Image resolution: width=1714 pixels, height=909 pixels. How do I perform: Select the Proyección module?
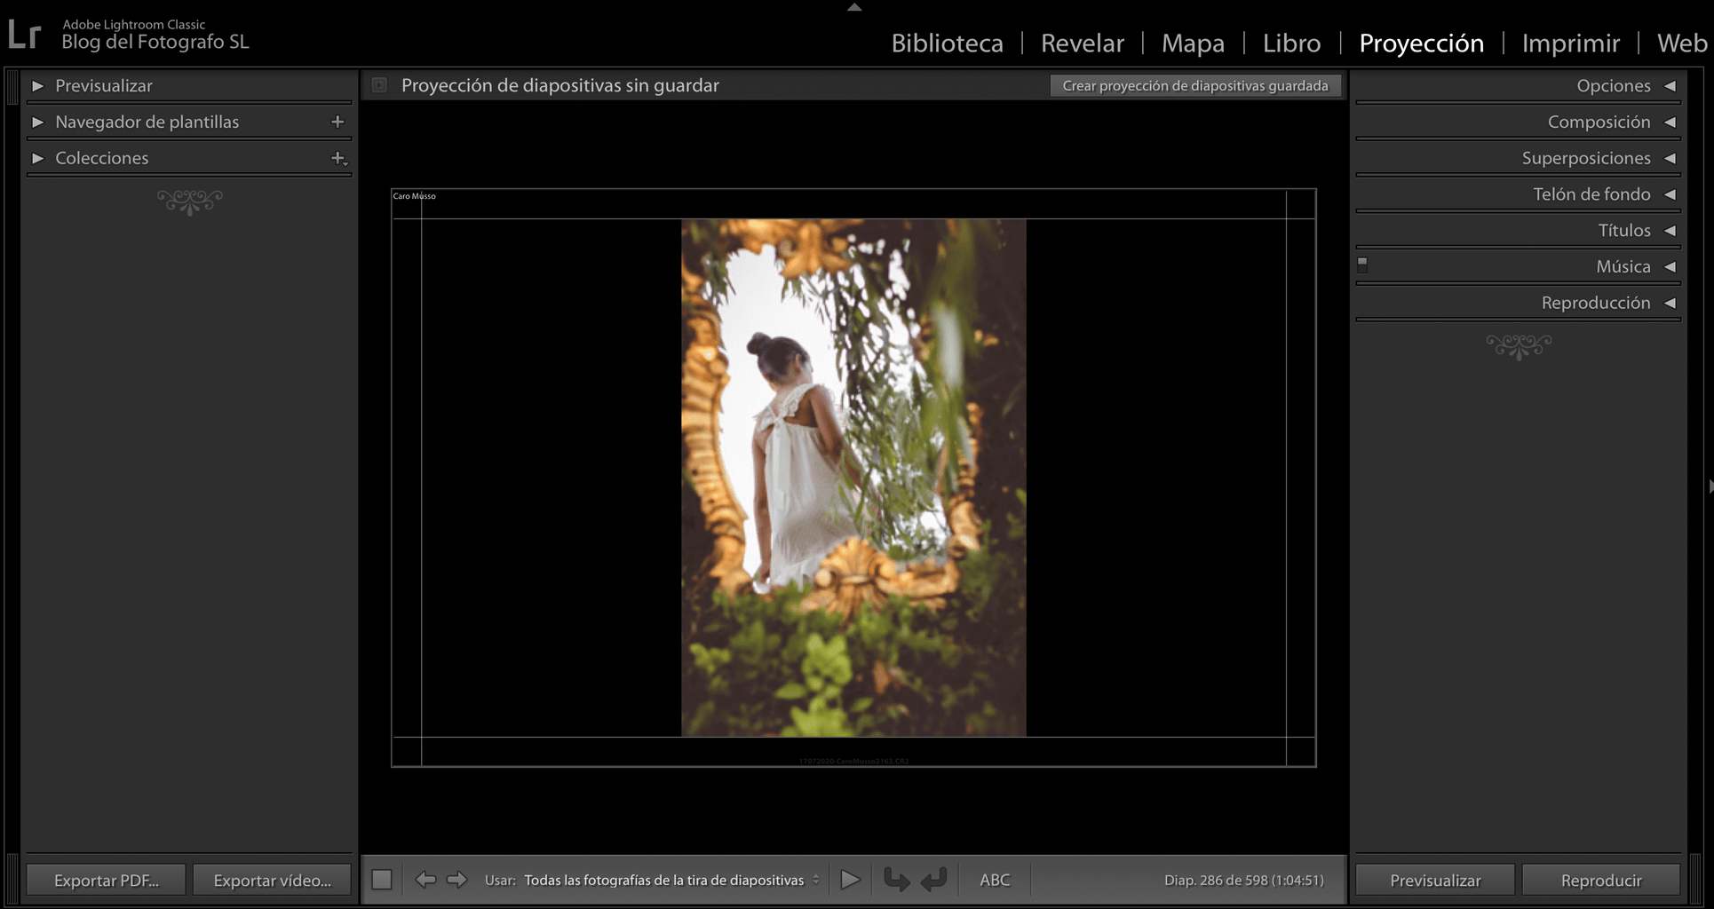tap(1421, 43)
